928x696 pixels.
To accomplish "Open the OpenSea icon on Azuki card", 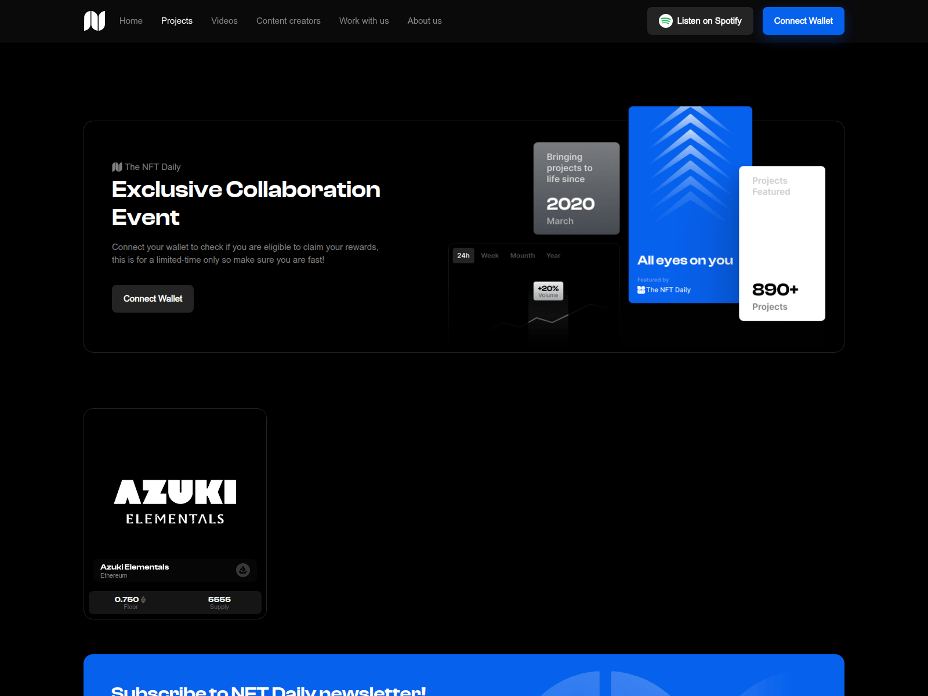I will tap(243, 570).
